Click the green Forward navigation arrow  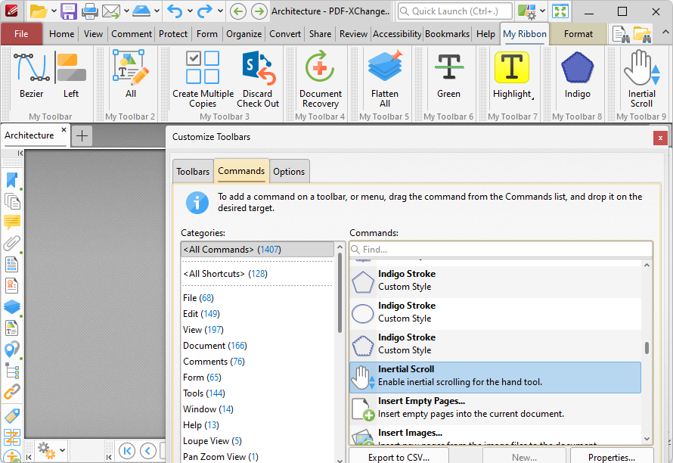(259, 11)
